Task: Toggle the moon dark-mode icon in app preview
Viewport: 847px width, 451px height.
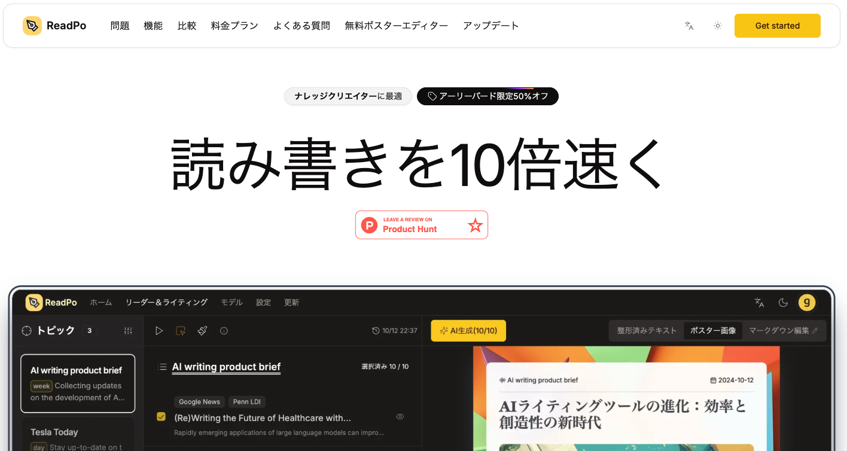Action: coord(783,303)
